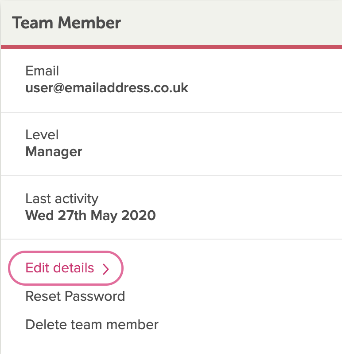This screenshot has height=354, width=342.
Task: Select Delete team member
Action: pos(92,324)
